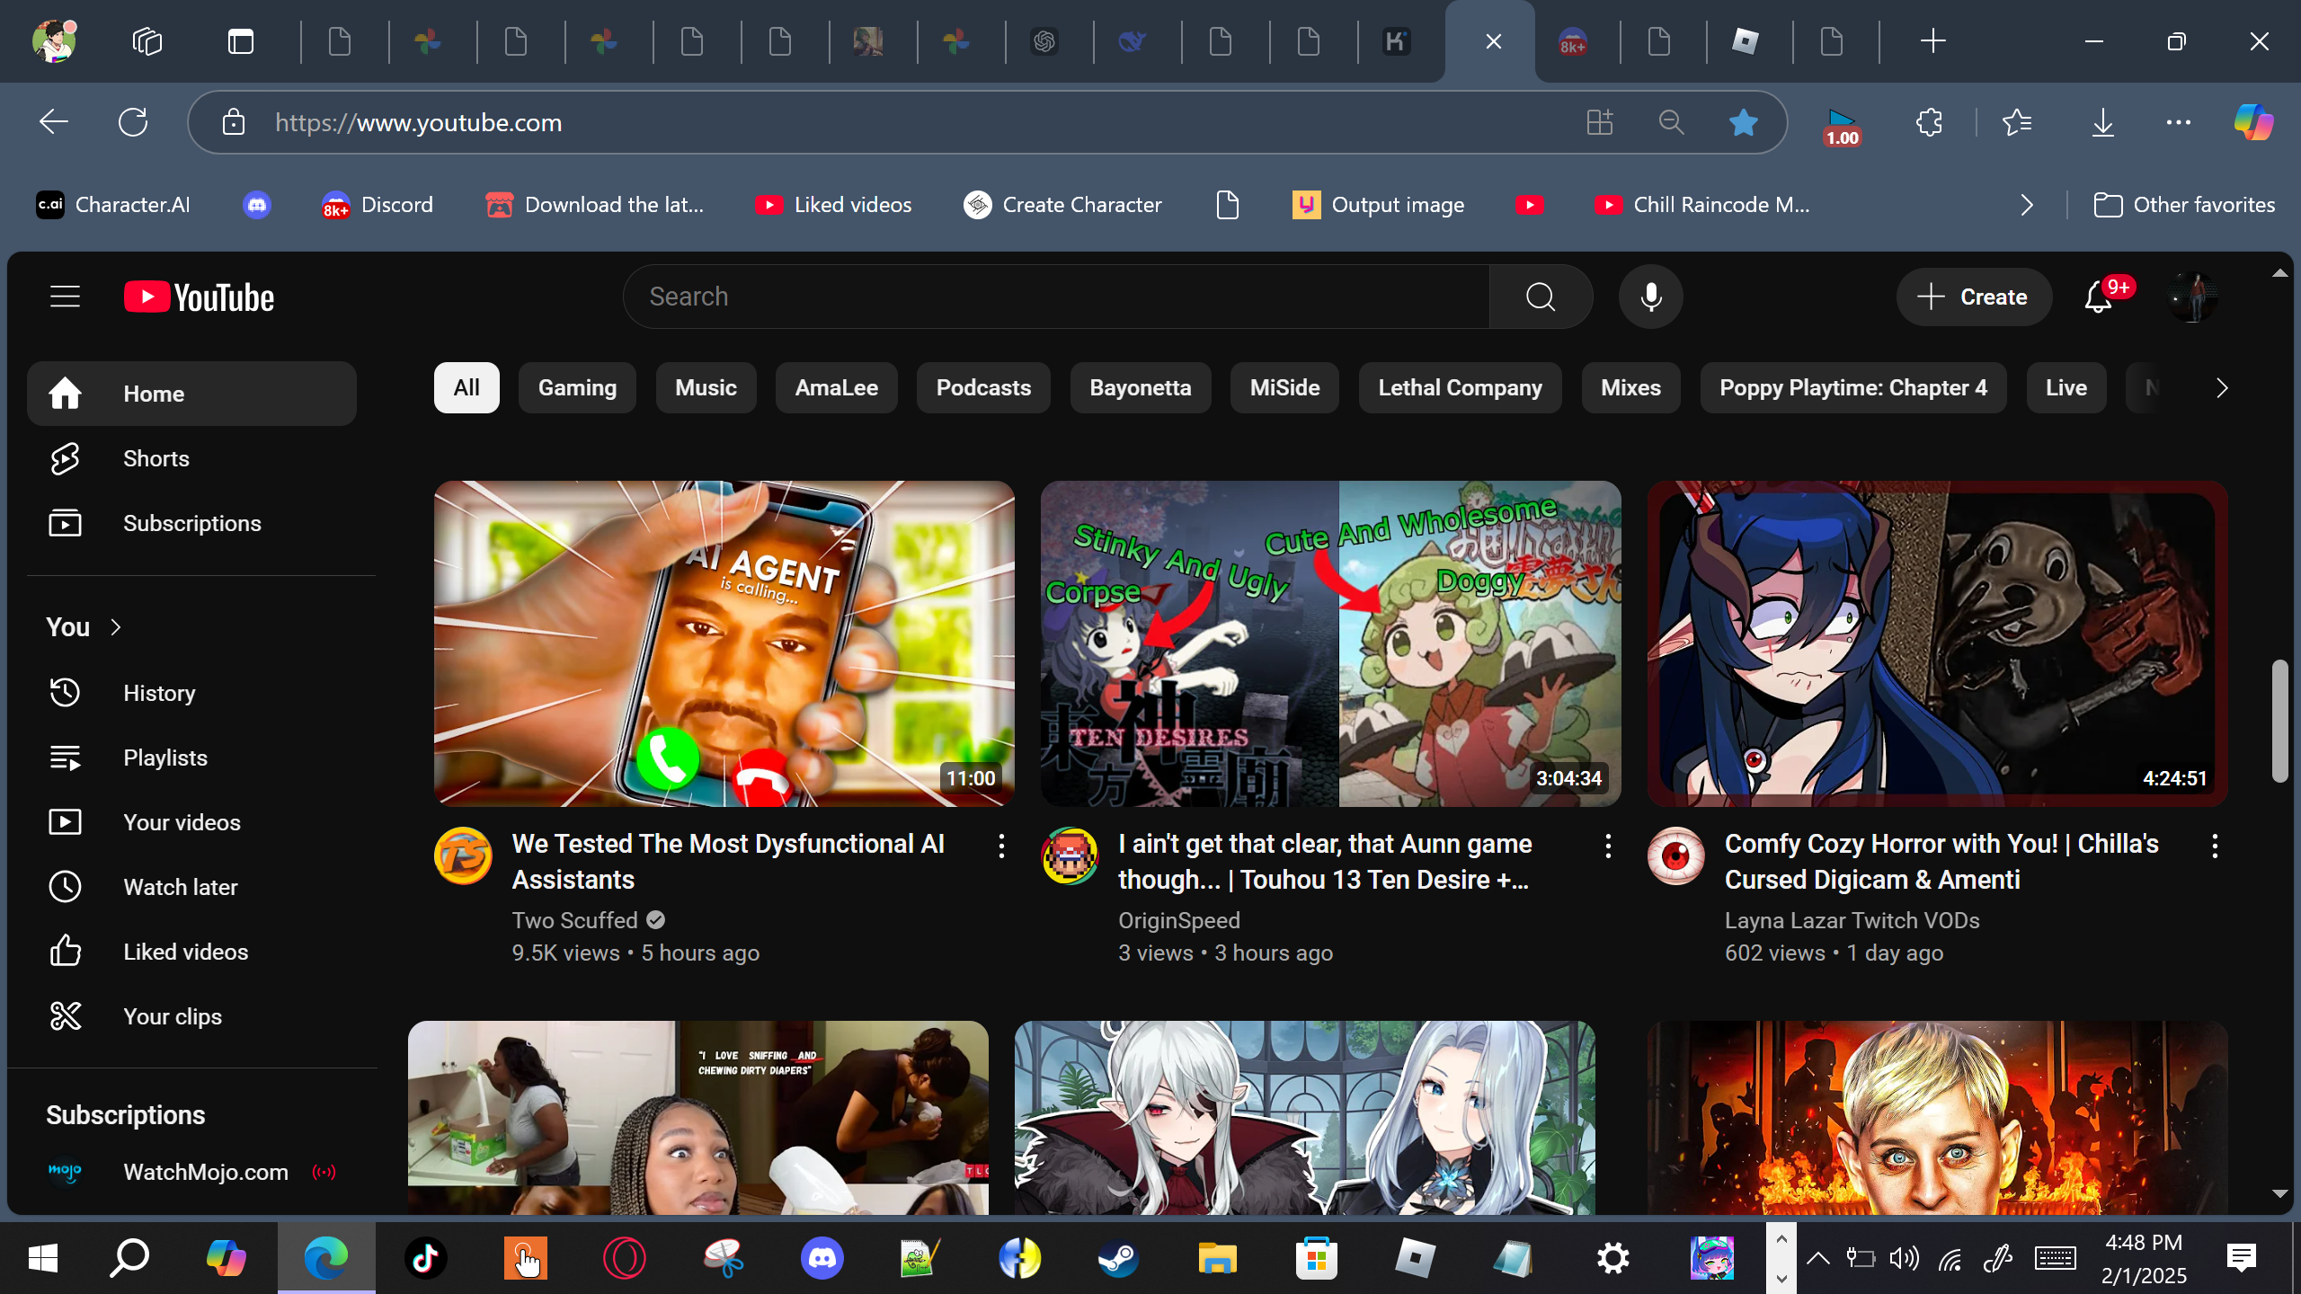Open Watch later in sidebar
Screen dimensions: 2301x1294
pyautogui.click(x=180, y=887)
